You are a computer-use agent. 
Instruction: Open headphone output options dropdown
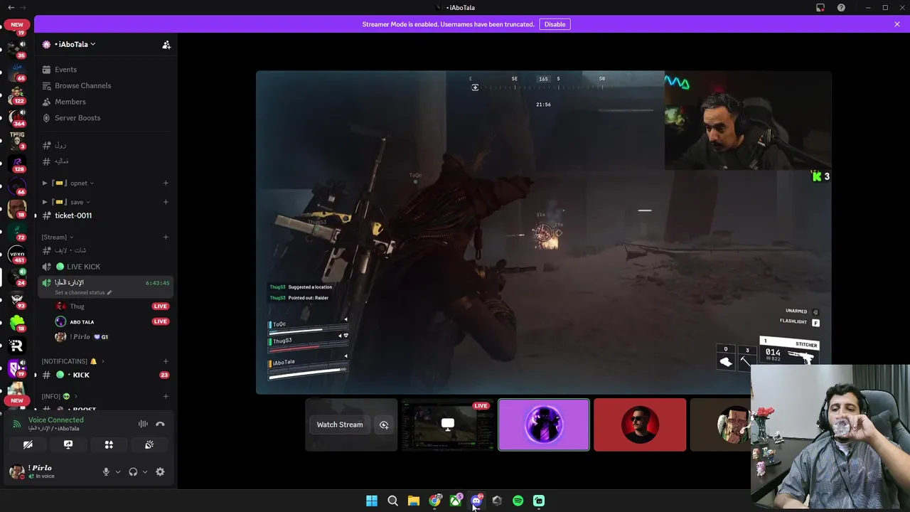(x=144, y=471)
